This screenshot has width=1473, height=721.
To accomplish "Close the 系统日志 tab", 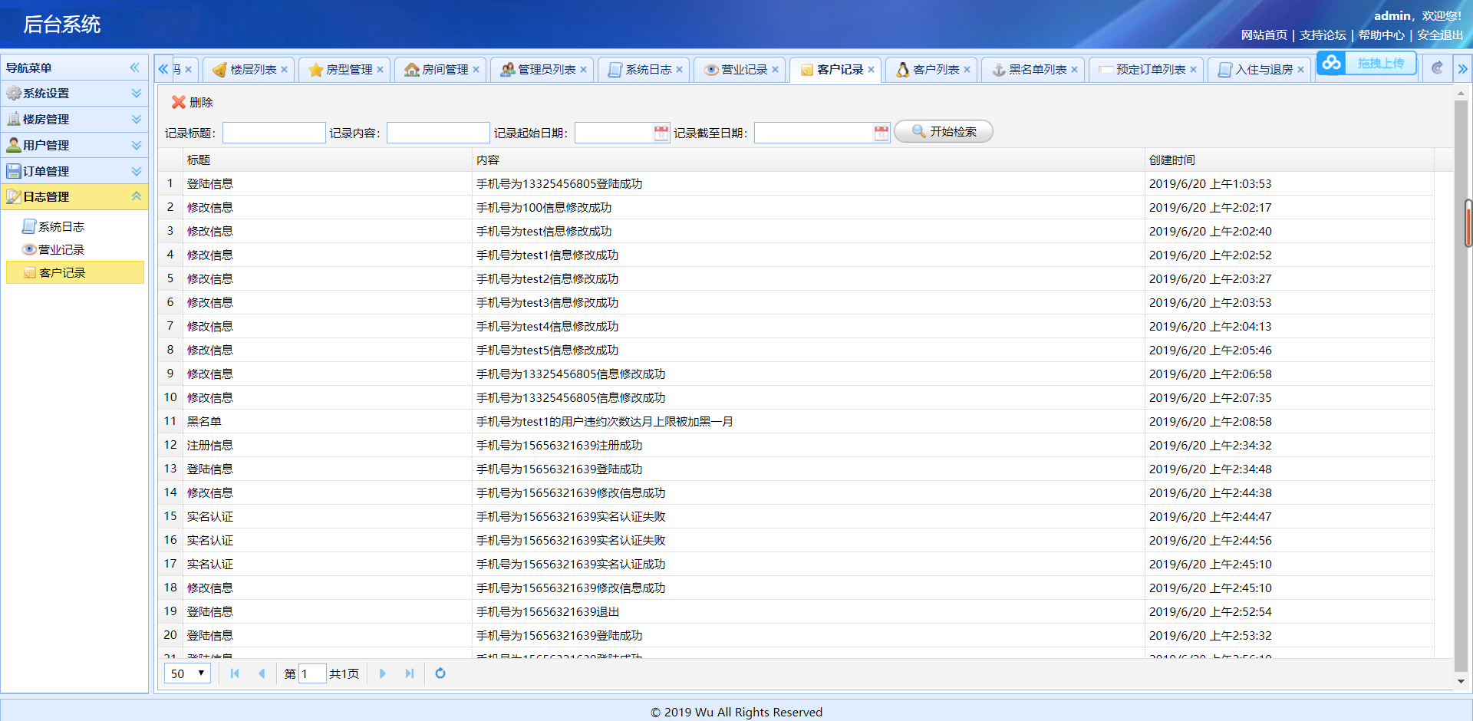I will click(679, 70).
